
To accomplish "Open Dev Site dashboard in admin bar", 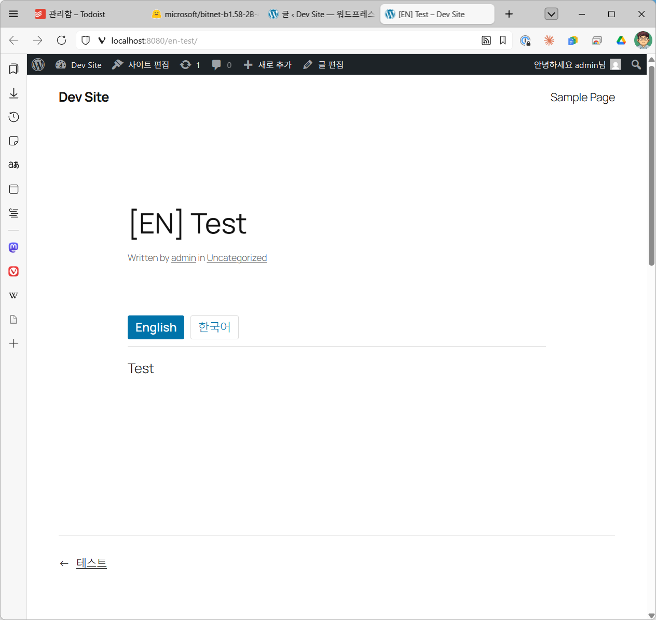I will [78, 64].
